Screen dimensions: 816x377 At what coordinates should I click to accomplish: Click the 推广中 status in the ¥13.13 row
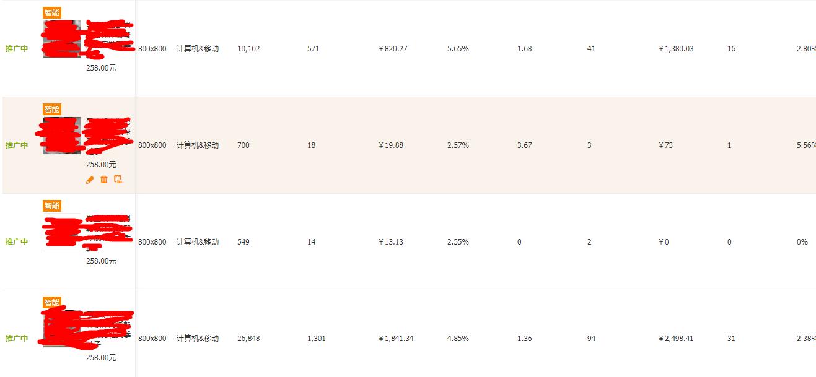coord(17,242)
